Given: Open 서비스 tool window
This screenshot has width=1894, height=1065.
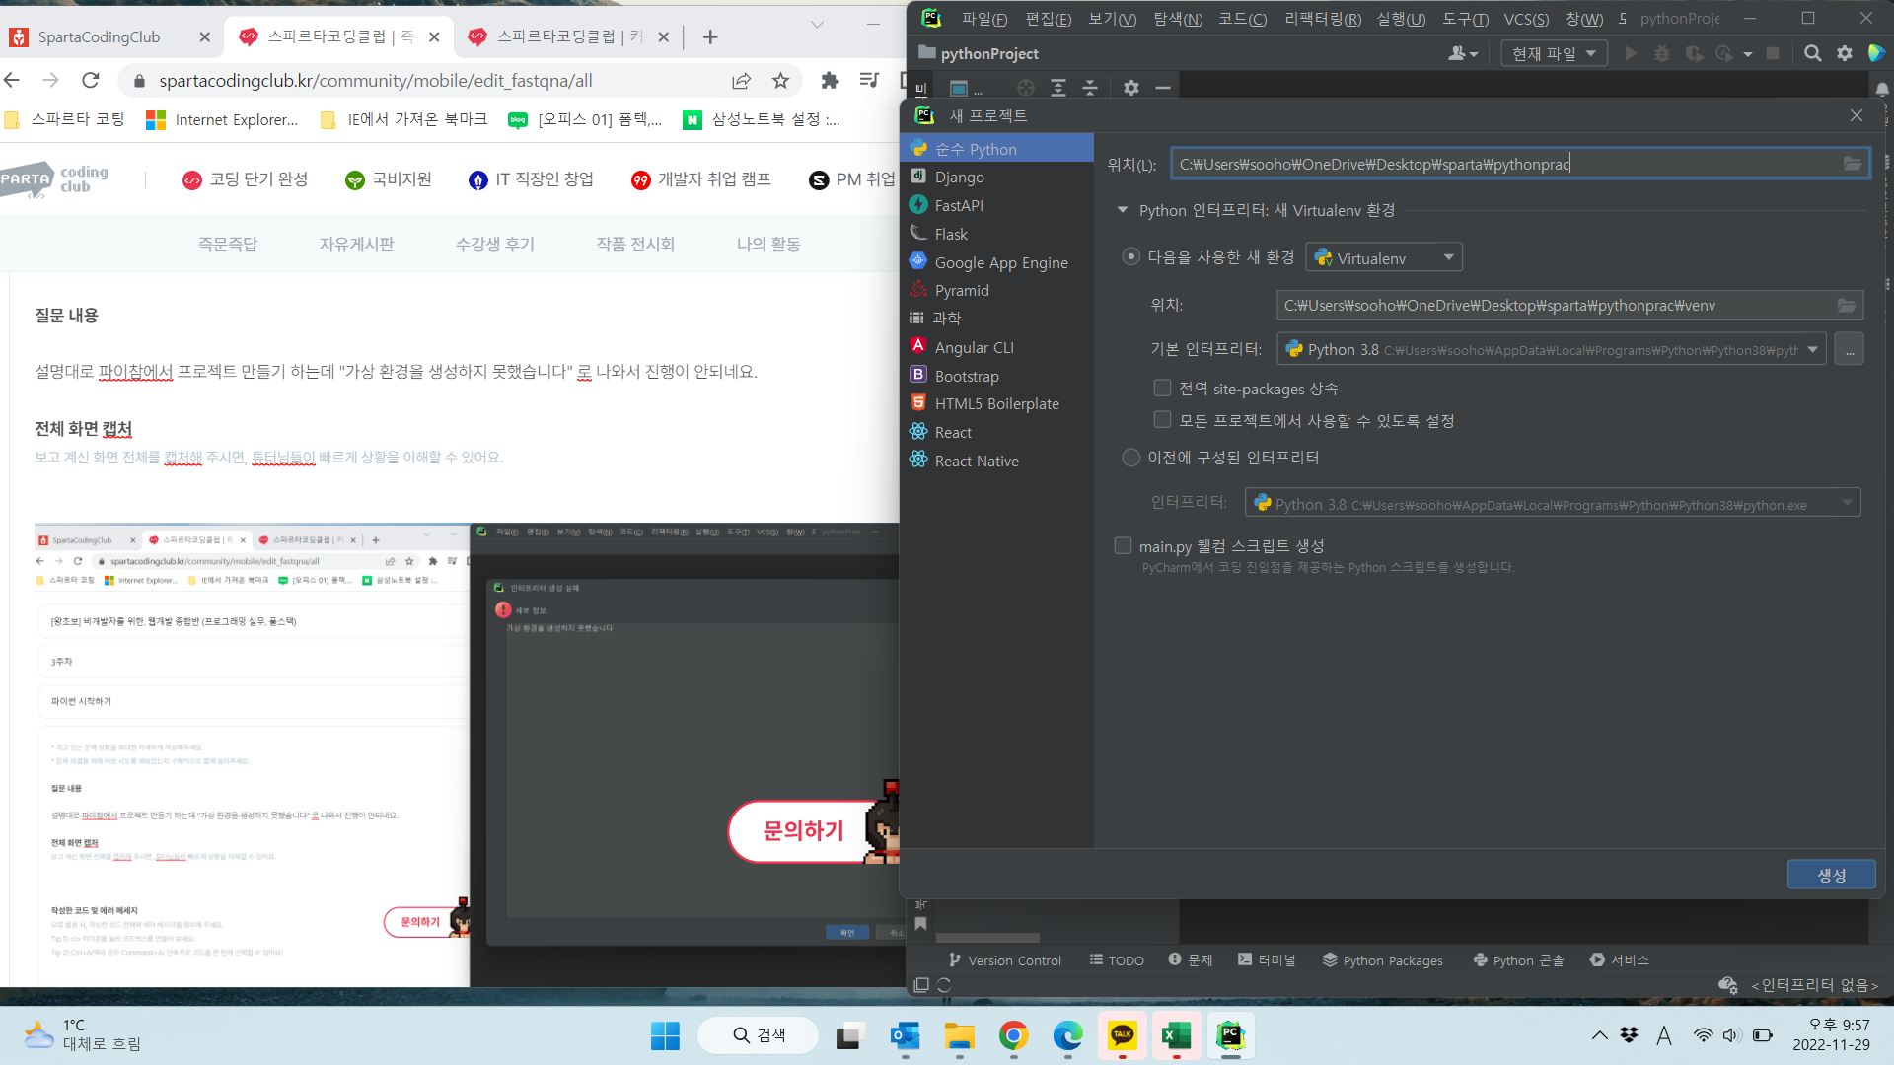Looking at the screenshot, I should [1619, 960].
